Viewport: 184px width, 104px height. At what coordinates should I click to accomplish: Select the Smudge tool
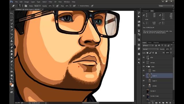click(x=11, y=54)
